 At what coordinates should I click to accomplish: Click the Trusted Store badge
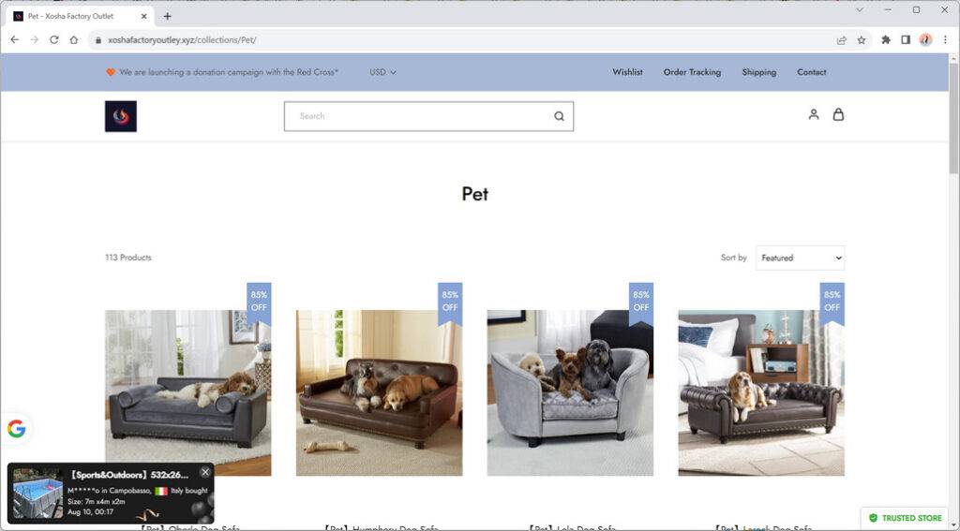pos(906,518)
